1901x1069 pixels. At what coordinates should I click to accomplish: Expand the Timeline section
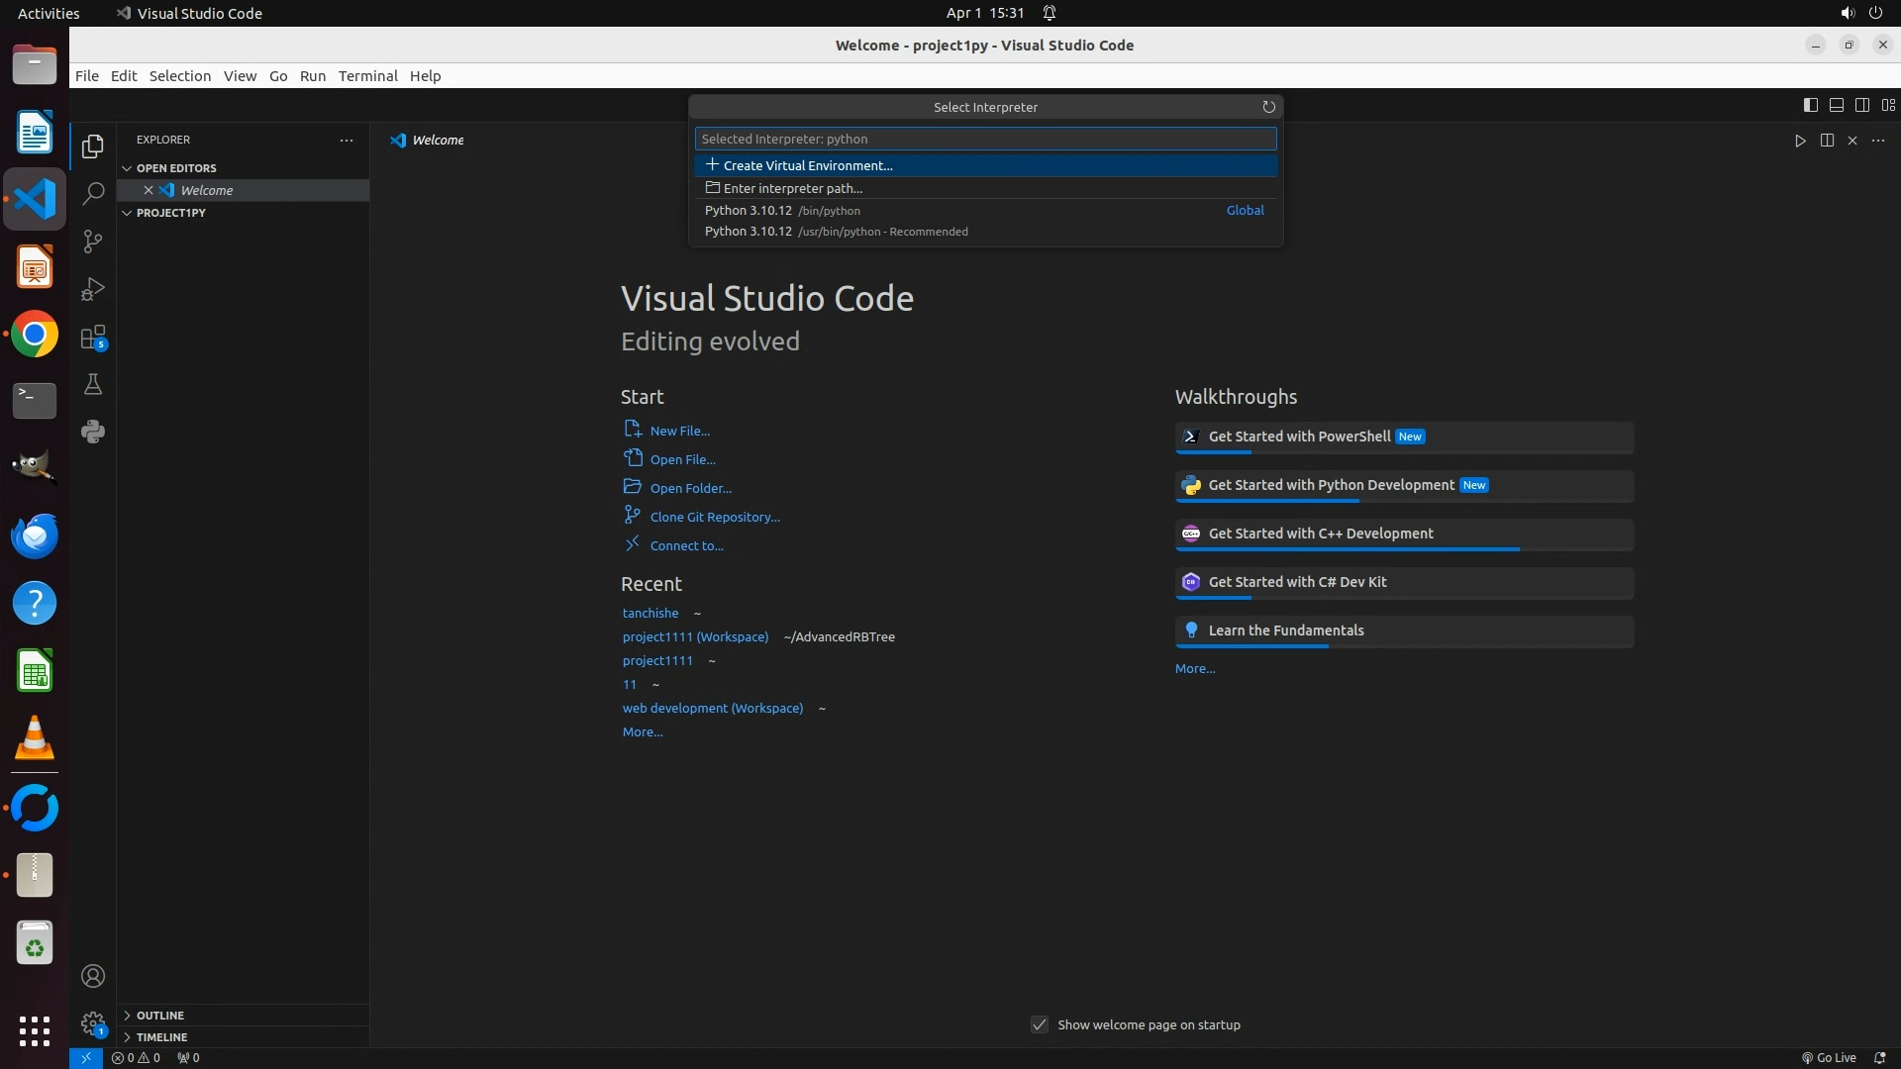point(161,1037)
